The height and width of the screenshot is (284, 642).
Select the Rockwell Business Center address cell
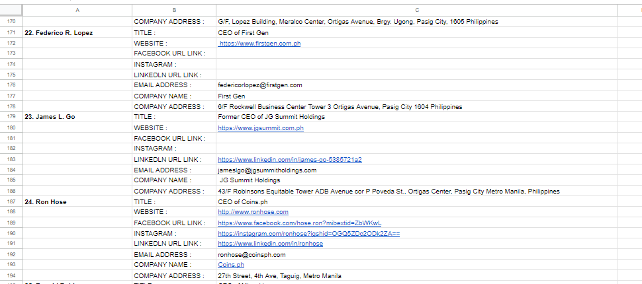coord(417,106)
